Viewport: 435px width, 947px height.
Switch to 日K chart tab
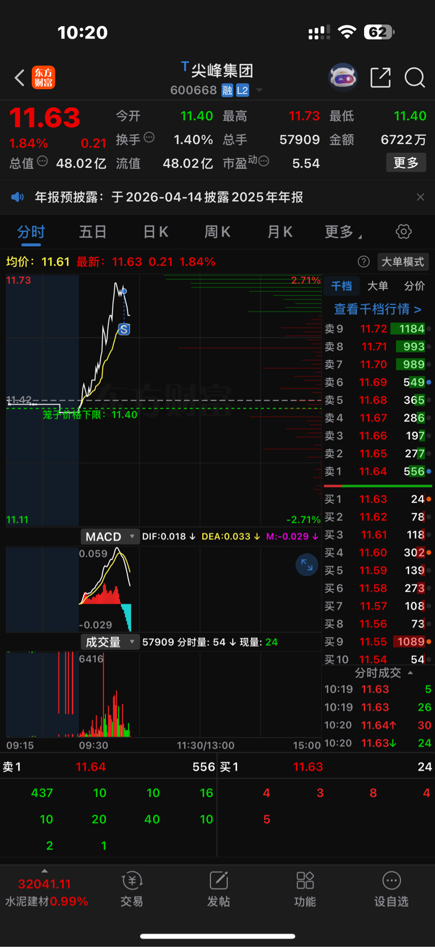(x=155, y=232)
